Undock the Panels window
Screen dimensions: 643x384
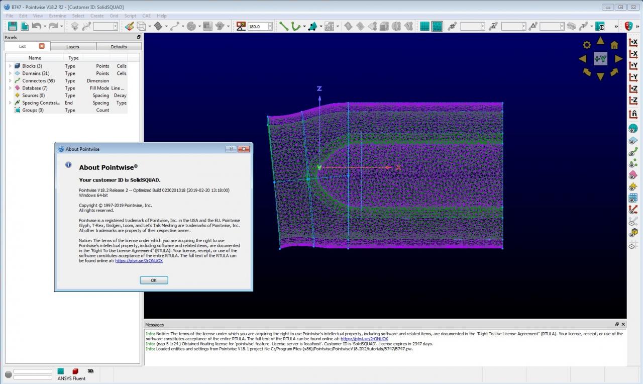coord(139,37)
